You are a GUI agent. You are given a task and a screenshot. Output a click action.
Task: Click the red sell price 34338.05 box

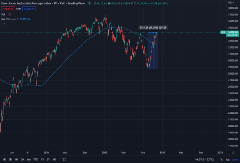pyautogui.click(x=8, y=9)
